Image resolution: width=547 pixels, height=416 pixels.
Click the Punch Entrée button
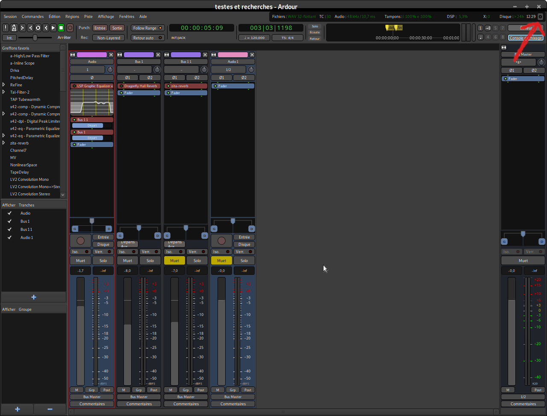tap(100, 28)
